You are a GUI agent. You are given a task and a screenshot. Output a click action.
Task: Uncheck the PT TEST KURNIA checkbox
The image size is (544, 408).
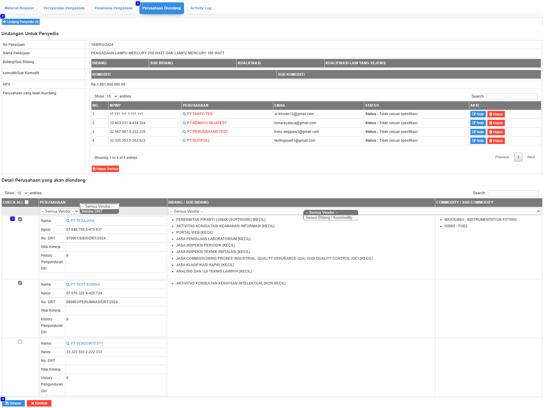pyautogui.click(x=20, y=283)
